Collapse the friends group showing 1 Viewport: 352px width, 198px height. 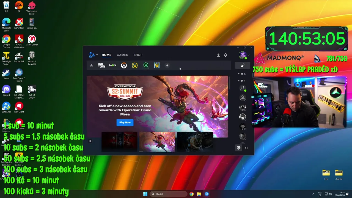click(x=238, y=81)
